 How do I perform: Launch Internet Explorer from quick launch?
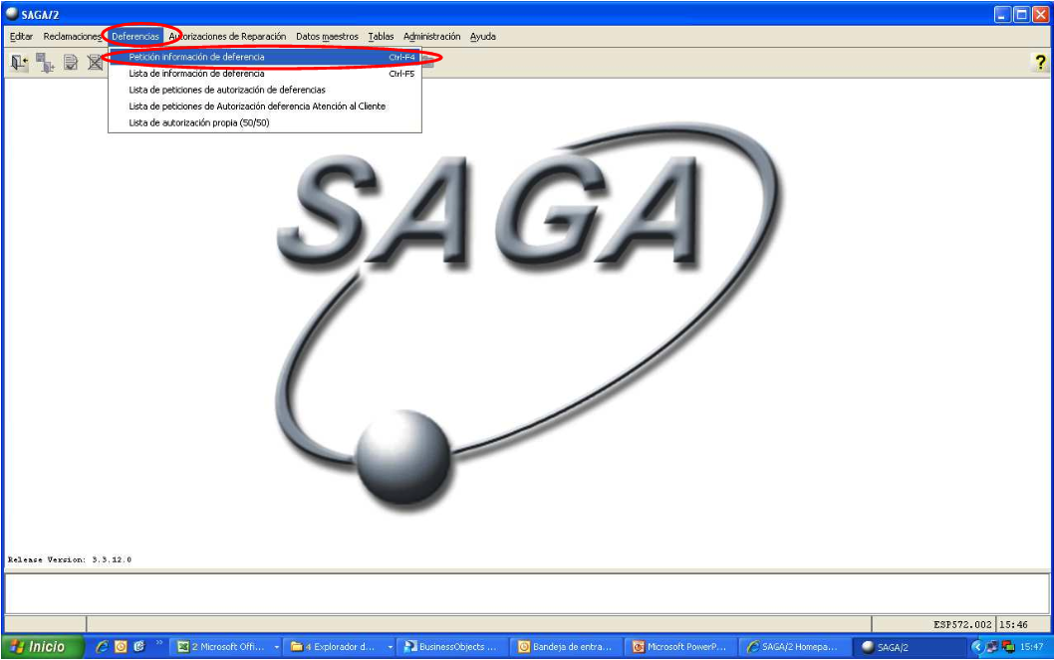103,647
